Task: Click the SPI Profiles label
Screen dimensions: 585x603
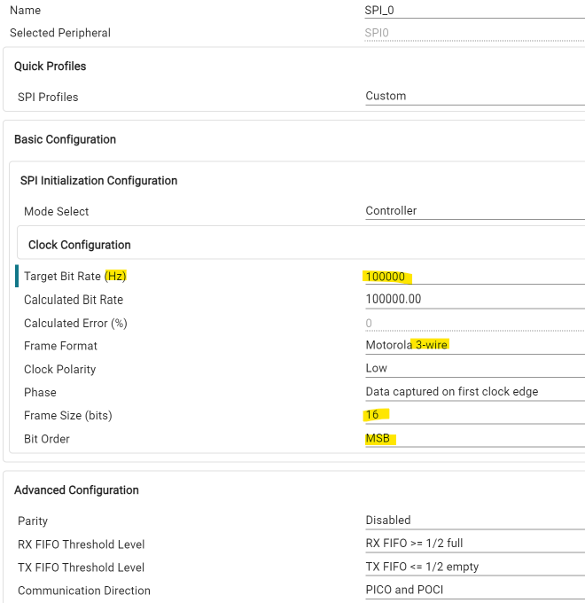Action: point(48,97)
